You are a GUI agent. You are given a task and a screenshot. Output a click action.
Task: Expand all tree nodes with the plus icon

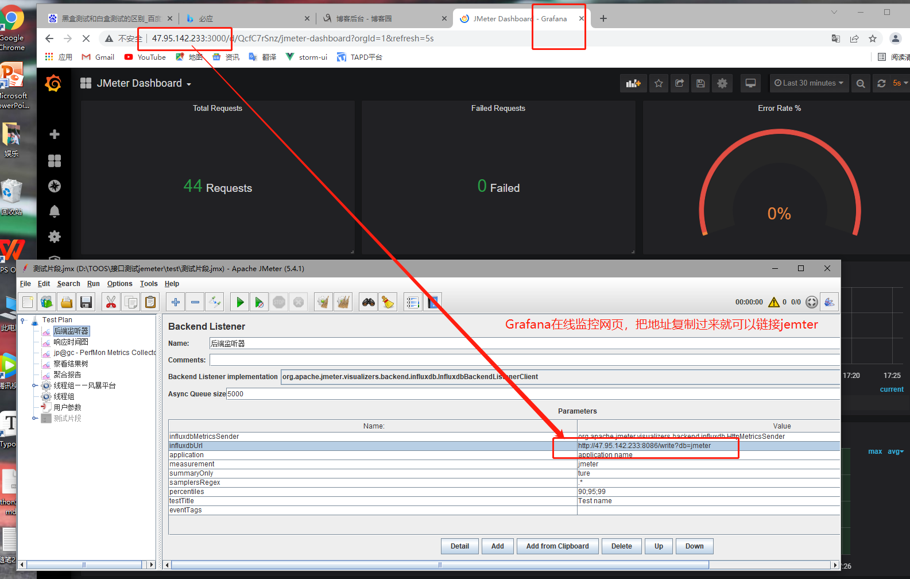[x=176, y=302]
